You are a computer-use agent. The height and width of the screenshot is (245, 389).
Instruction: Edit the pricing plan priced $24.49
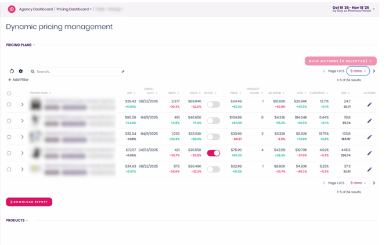[369, 105]
